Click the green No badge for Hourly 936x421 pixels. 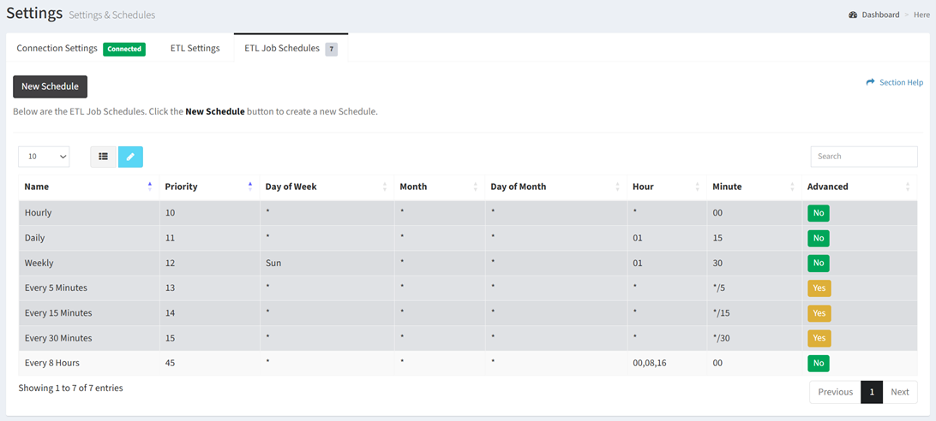(818, 213)
